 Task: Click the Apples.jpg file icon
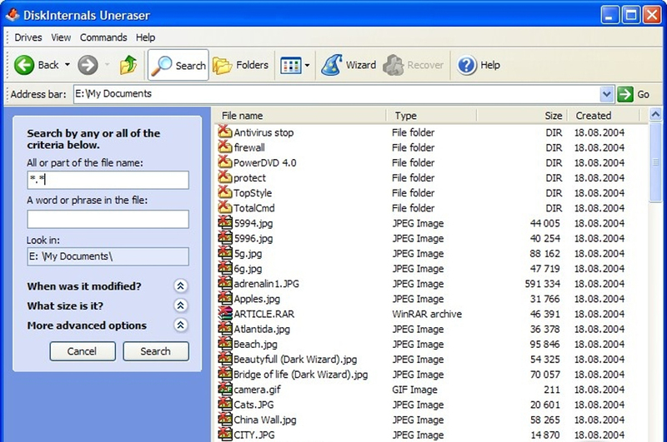click(225, 298)
